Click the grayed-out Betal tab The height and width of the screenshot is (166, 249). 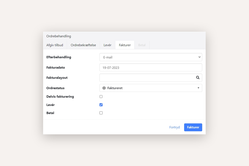[x=142, y=45]
